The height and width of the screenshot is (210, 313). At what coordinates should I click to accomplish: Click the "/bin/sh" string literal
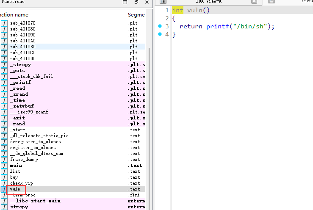point(250,26)
